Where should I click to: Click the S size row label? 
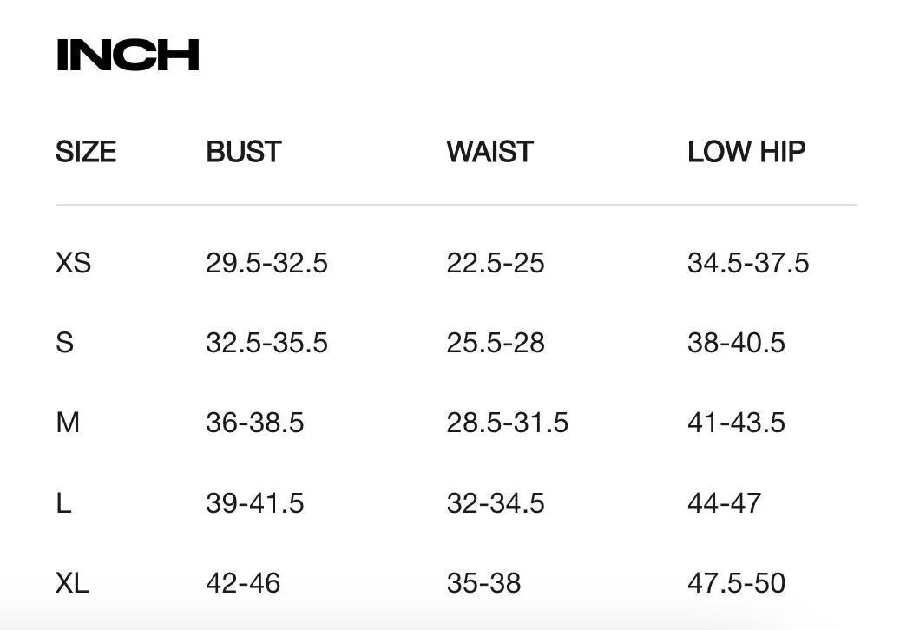(x=64, y=343)
